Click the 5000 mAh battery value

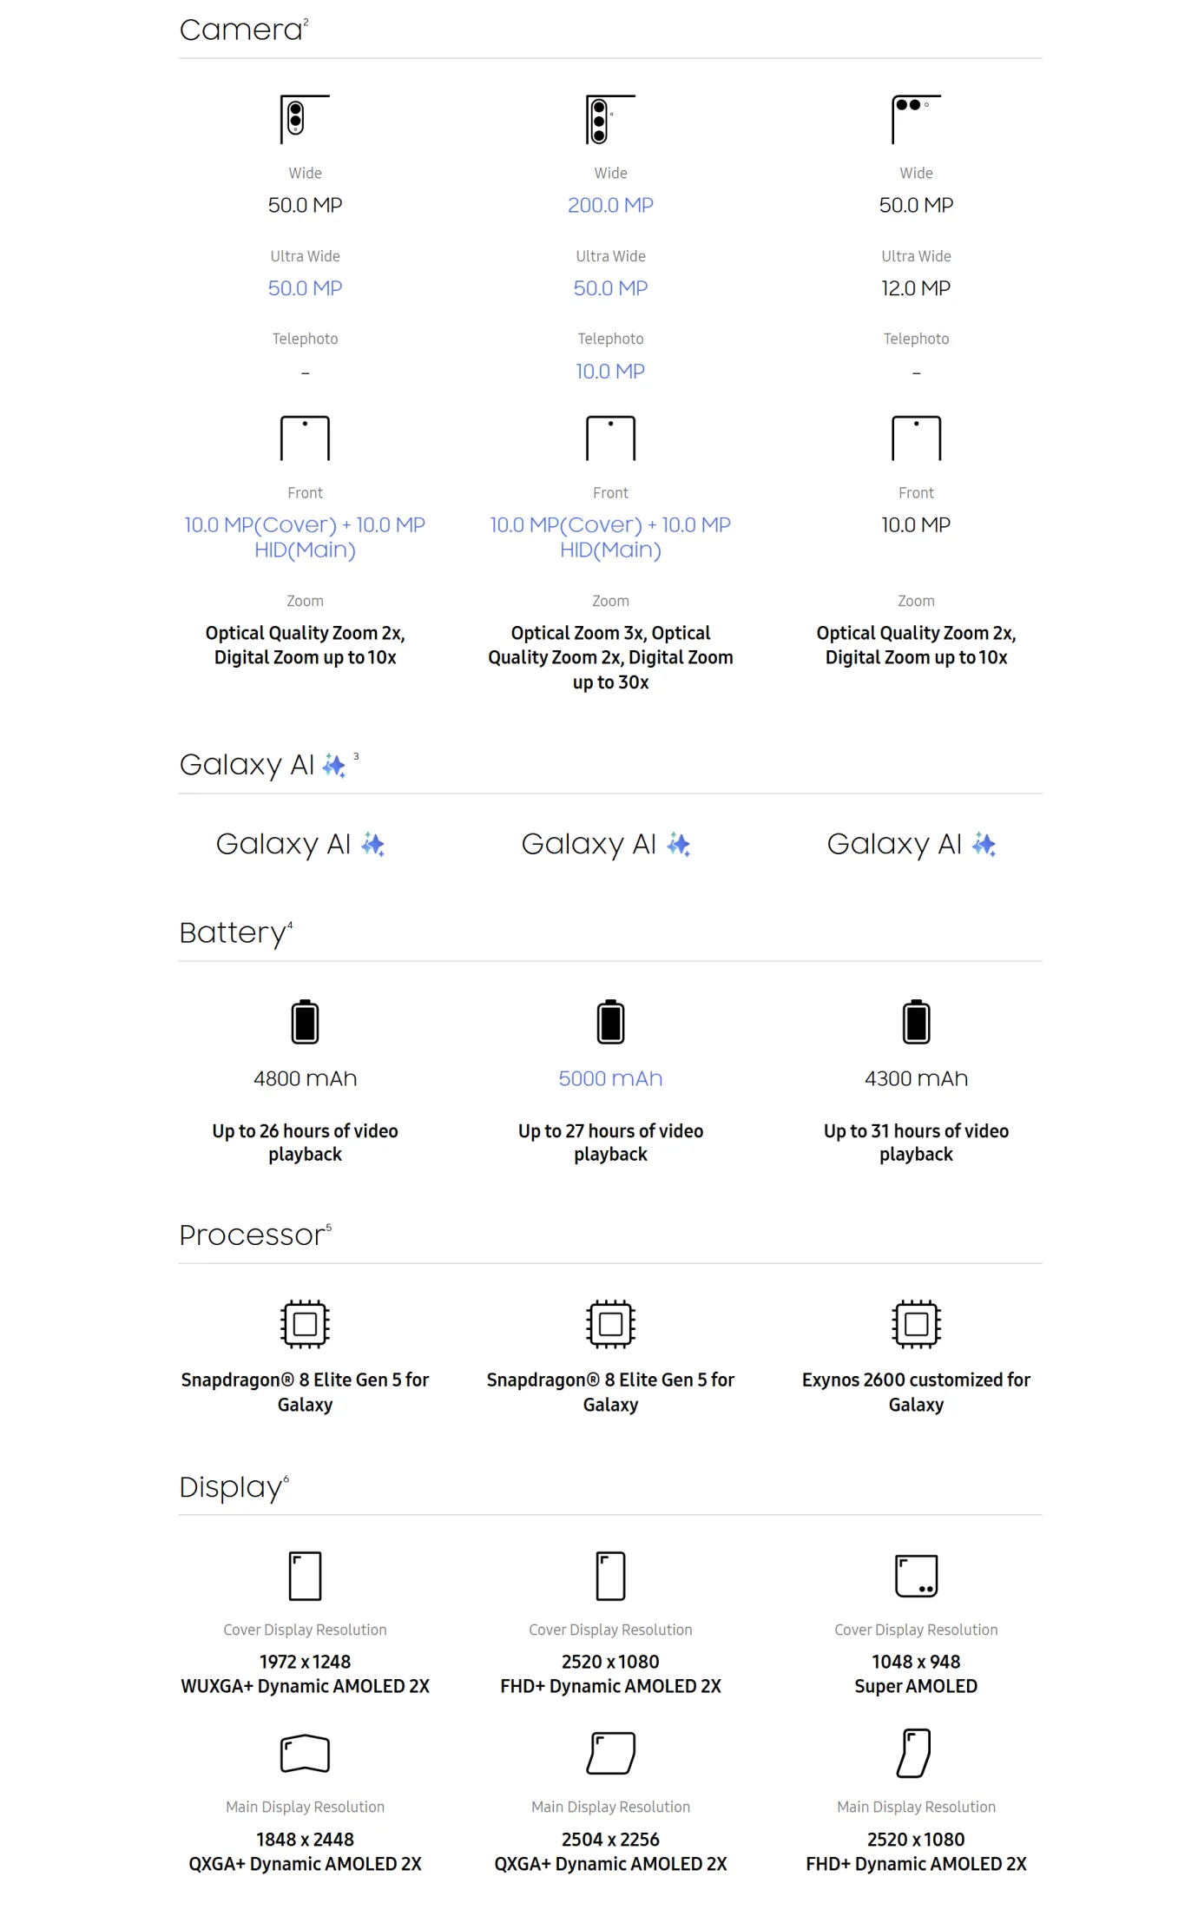(610, 1078)
